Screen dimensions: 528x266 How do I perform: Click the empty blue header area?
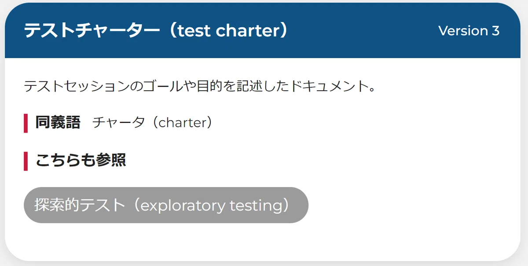point(361,30)
